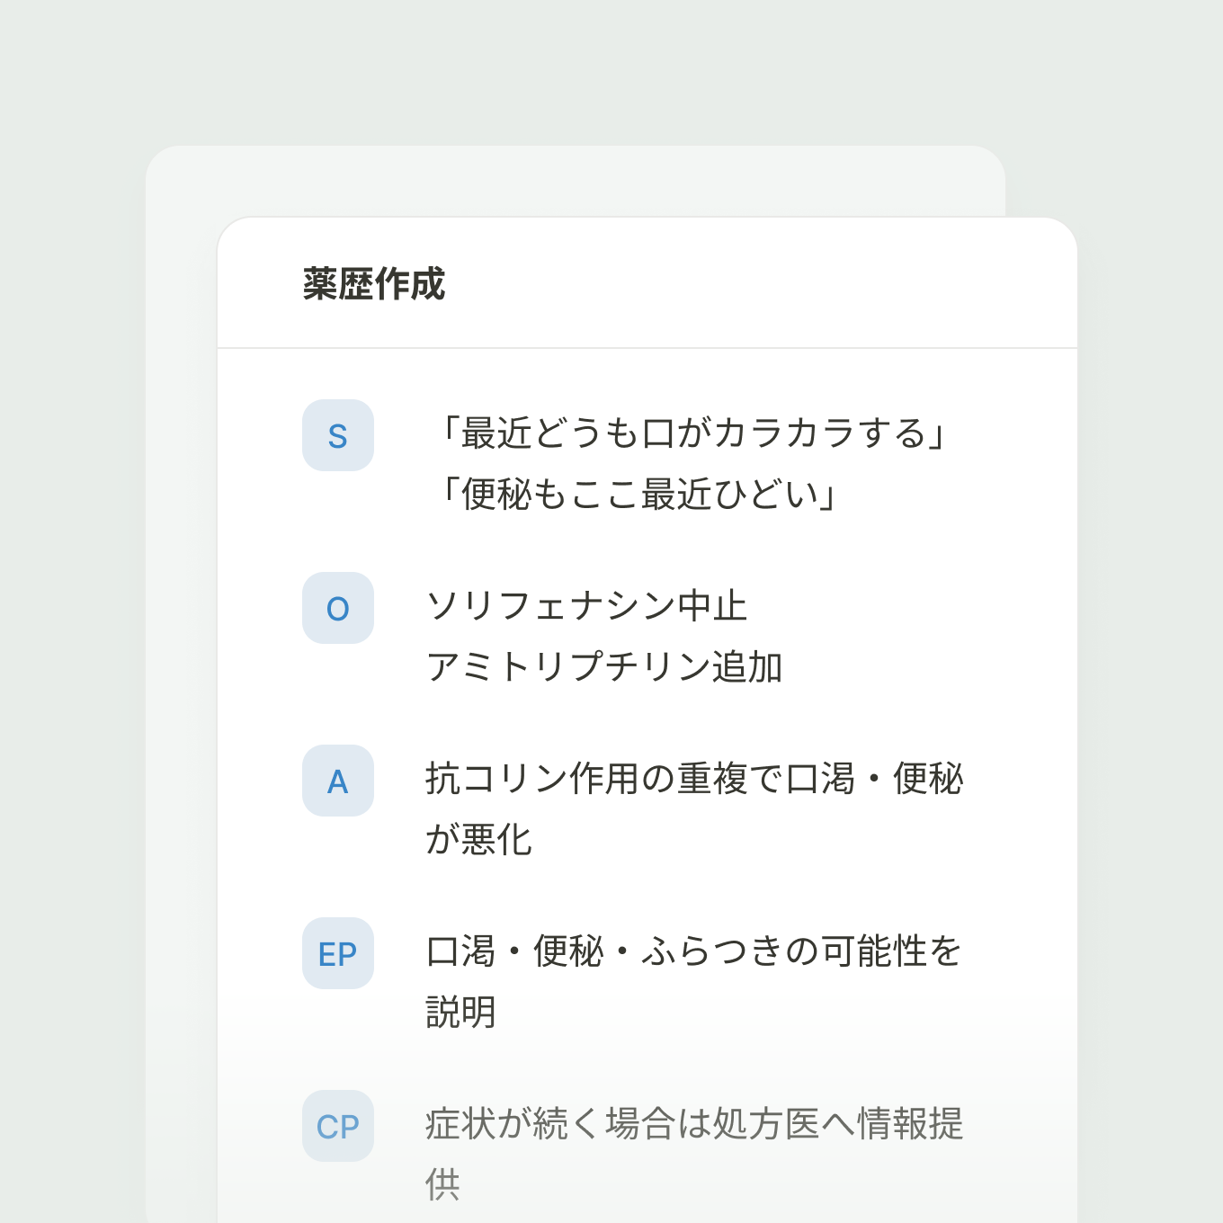Click the 情報提 text in CP line

tap(910, 1124)
